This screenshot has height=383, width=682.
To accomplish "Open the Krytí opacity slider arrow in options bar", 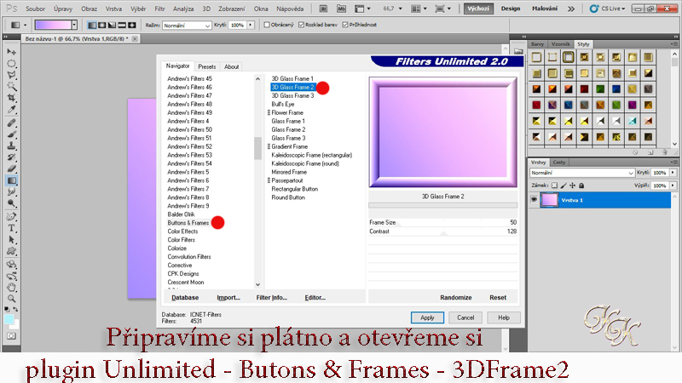I will pos(251,26).
